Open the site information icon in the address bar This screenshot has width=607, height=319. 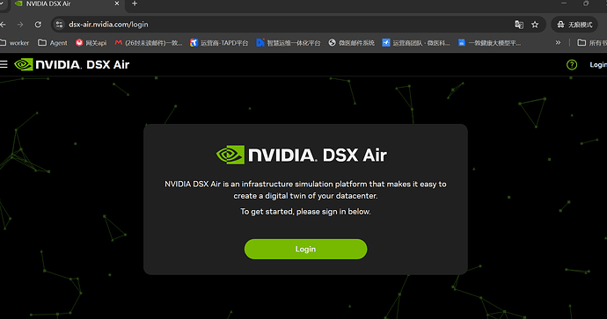pos(59,25)
